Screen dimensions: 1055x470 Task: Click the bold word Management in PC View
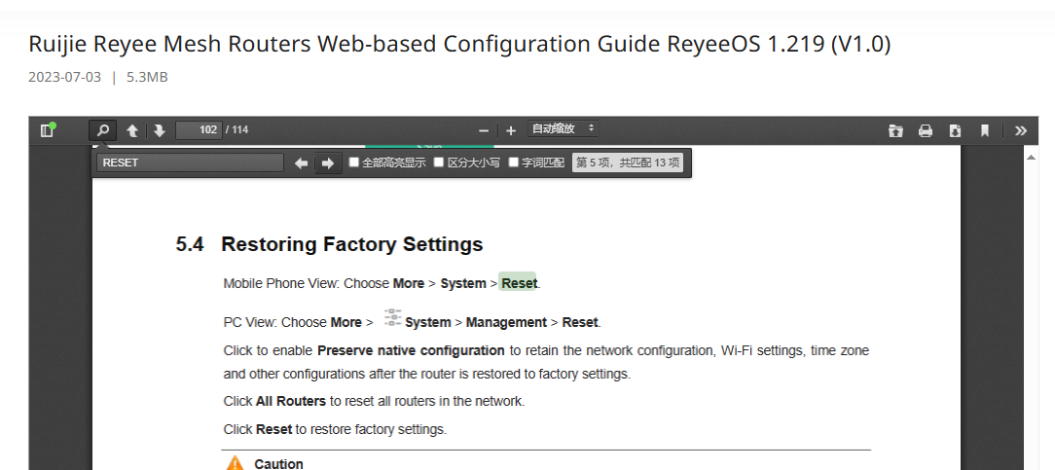pos(506,322)
